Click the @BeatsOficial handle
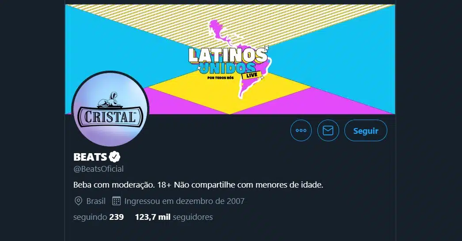The width and height of the screenshot is (462, 241). [x=99, y=169]
